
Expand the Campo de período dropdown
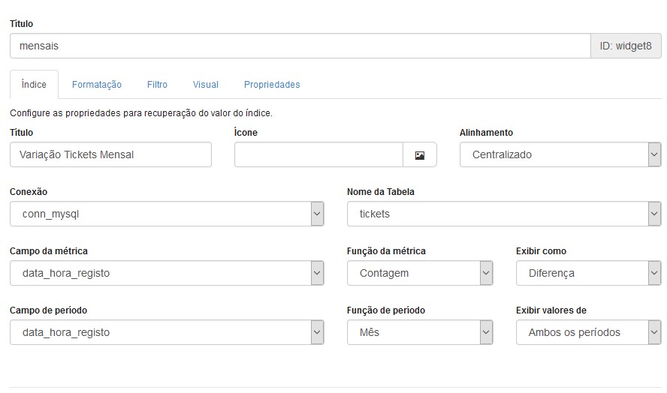click(x=167, y=332)
